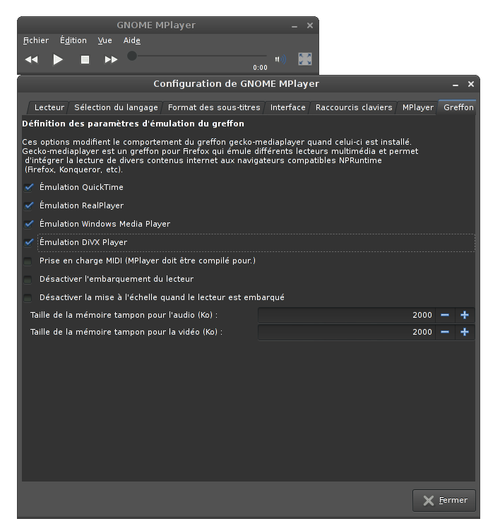Click the fast-forward button in GNOME MPlayer
This screenshot has height=526, width=500.
click(x=111, y=60)
